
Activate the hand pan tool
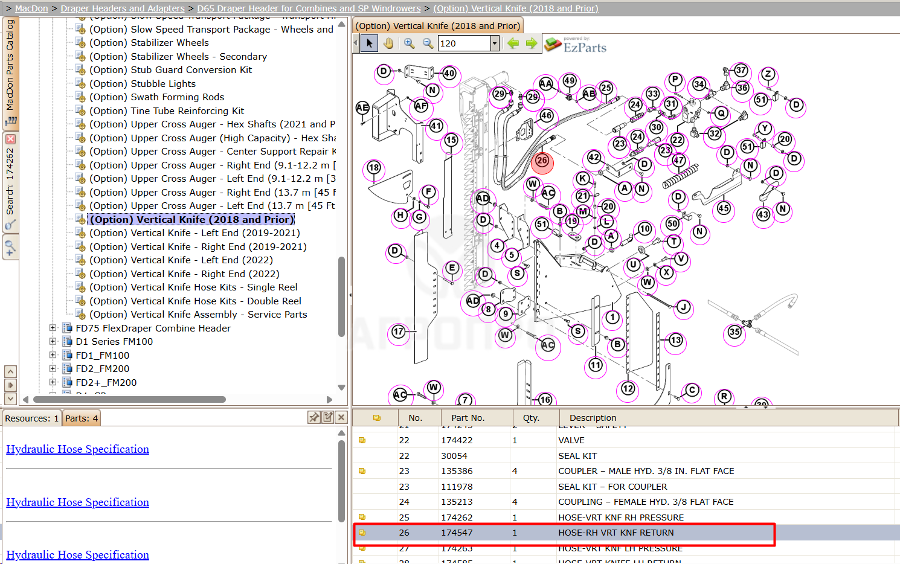point(388,43)
